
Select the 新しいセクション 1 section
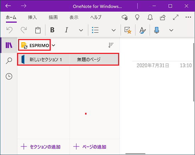tap(44, 60)
